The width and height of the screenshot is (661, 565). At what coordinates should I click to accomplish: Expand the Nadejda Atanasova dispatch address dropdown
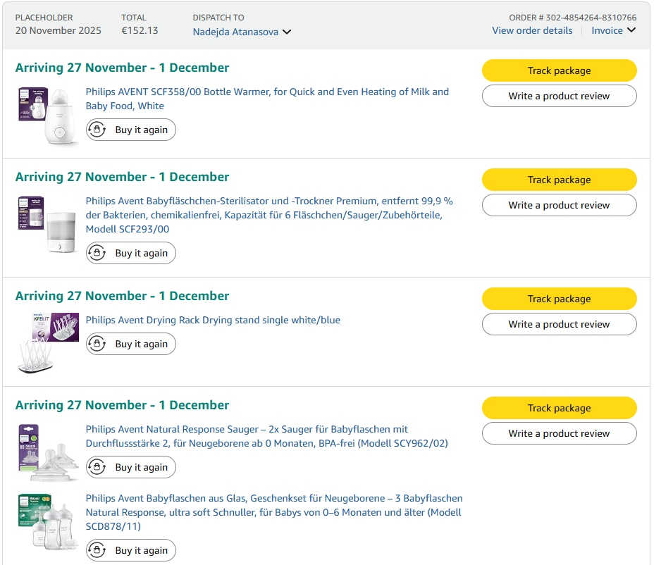[242, 32]
